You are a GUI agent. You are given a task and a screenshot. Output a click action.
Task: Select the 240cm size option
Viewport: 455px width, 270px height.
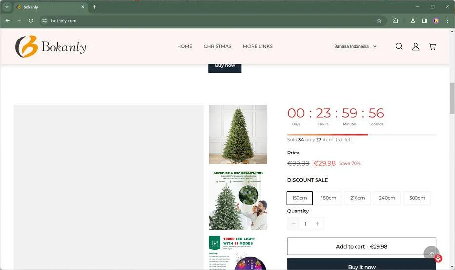coord(387,198)
